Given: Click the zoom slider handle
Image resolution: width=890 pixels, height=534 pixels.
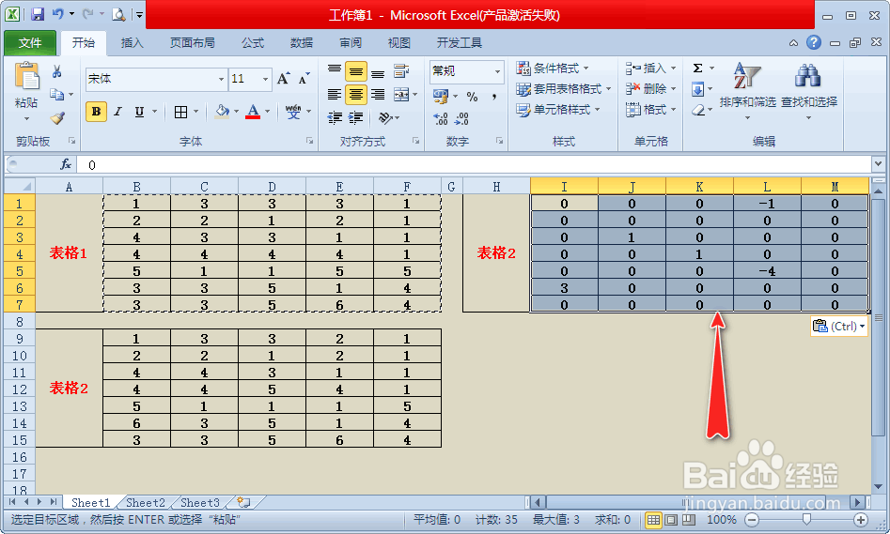Looking at the screenshot, I should 806,520.
